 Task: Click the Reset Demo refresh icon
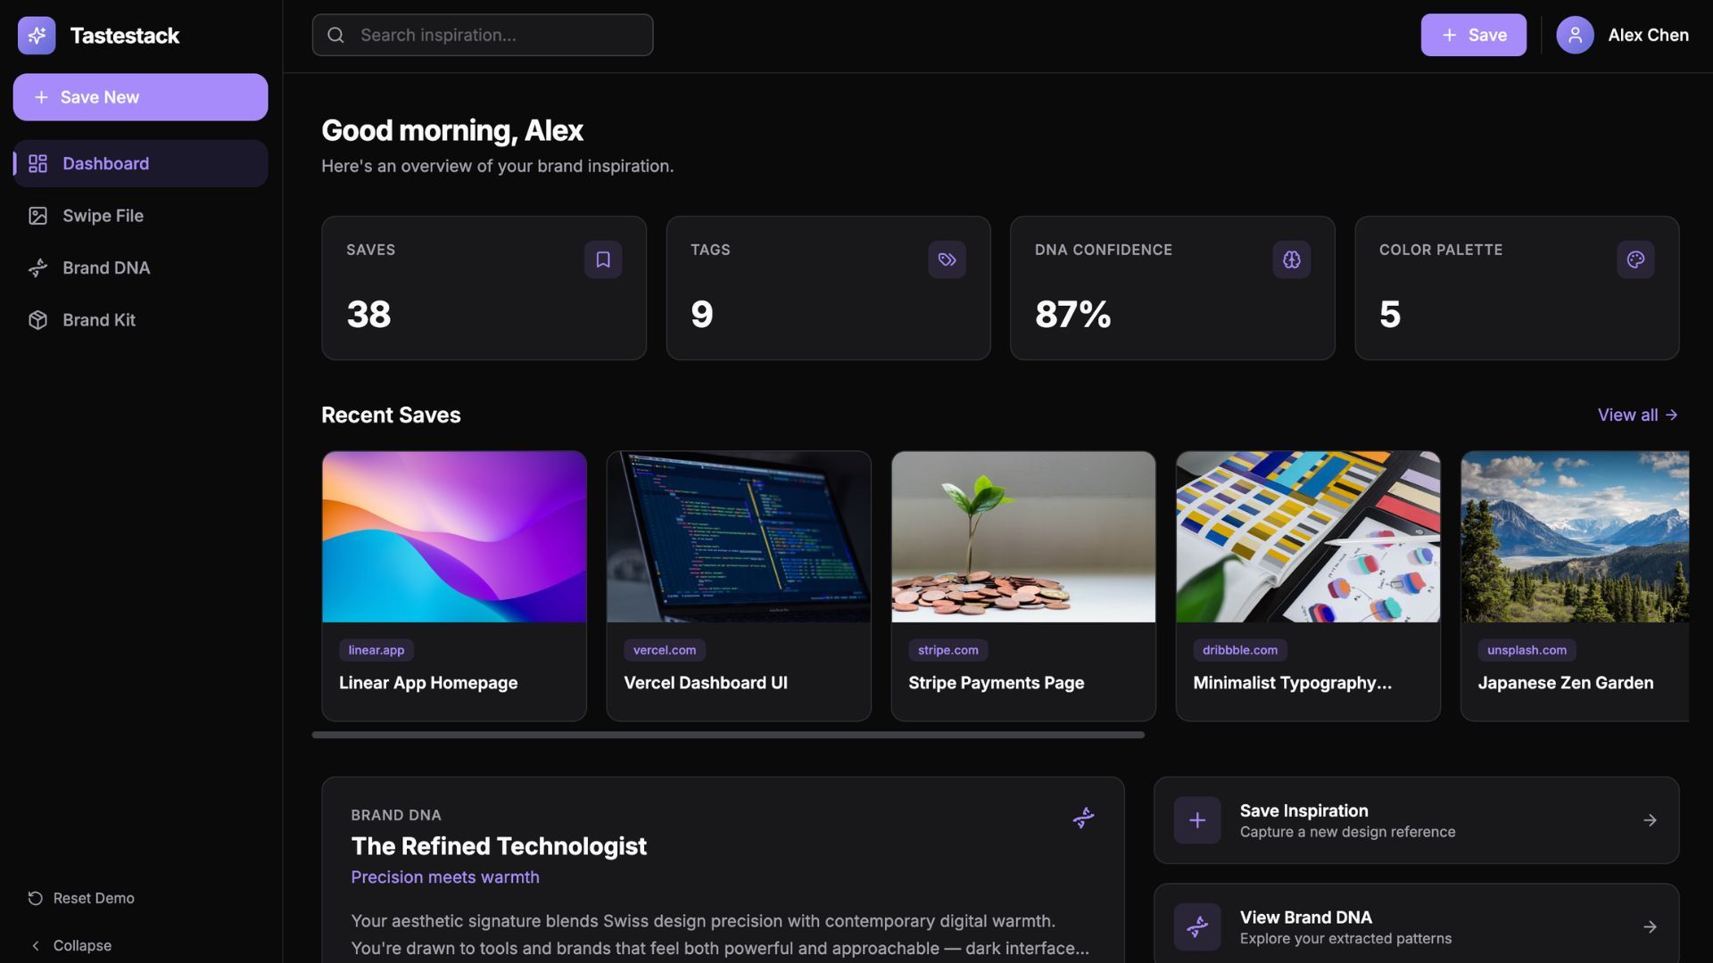(36, 898)
